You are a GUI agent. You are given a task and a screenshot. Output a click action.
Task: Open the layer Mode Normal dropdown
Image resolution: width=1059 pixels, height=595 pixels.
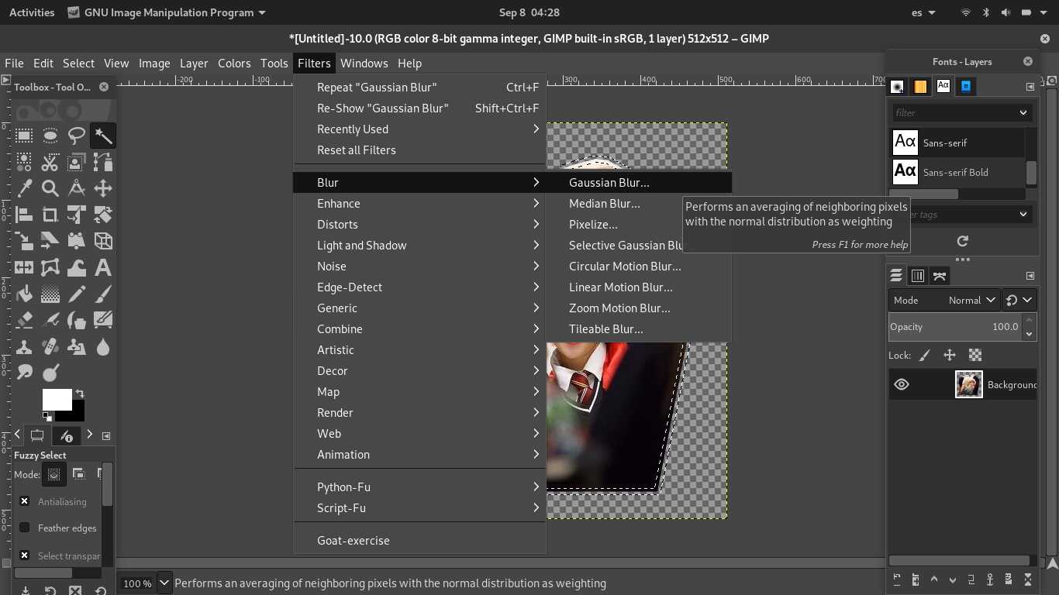tap(969, 300)
